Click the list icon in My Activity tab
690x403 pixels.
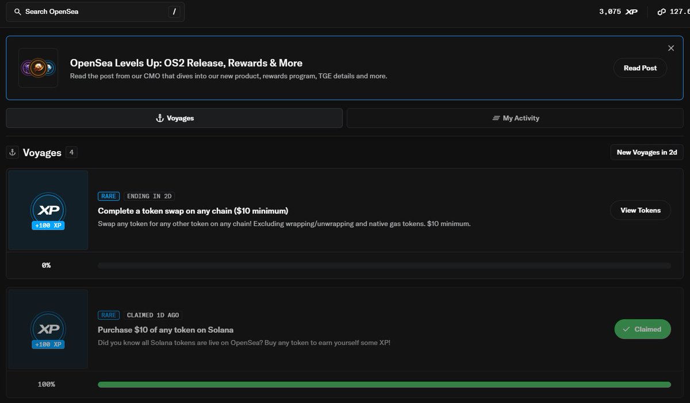point(496,118)
